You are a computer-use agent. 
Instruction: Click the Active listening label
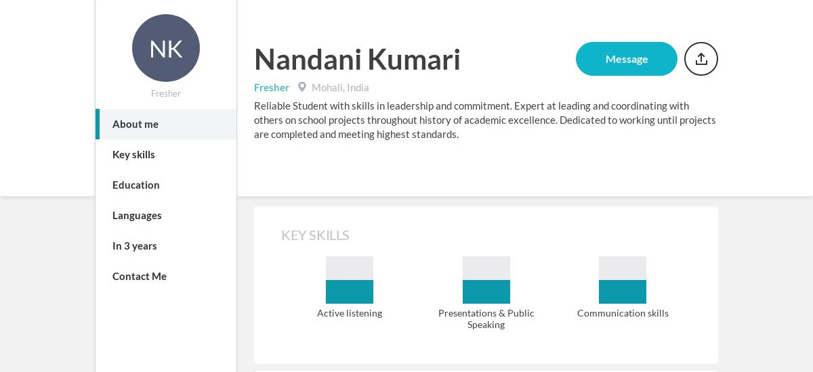[350, 313]
